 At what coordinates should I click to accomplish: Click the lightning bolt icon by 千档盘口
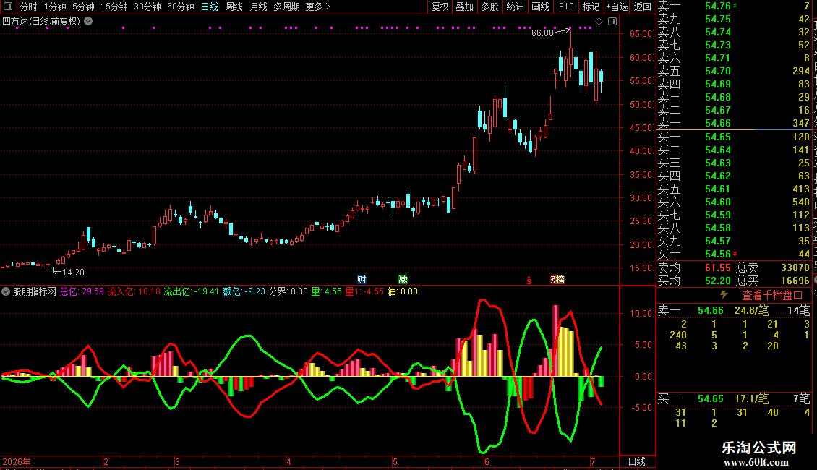pos(724,295)
